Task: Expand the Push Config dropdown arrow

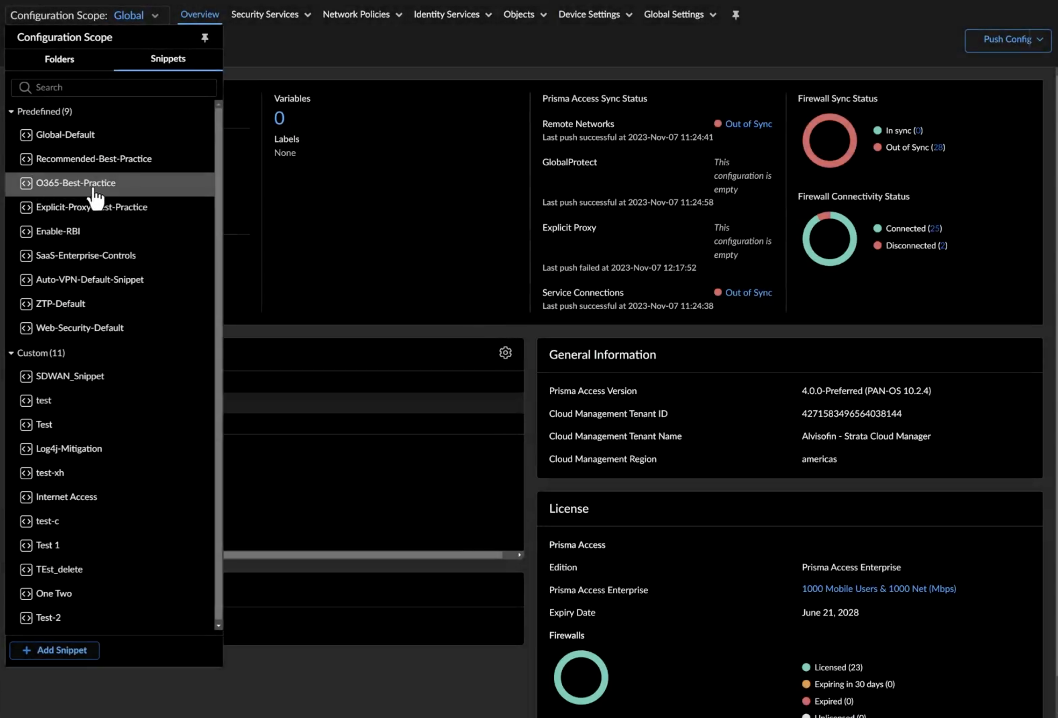Action: (1041, 40)
